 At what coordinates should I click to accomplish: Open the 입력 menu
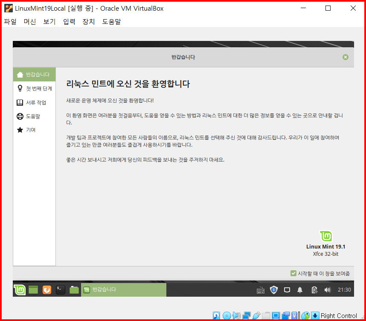69,22
